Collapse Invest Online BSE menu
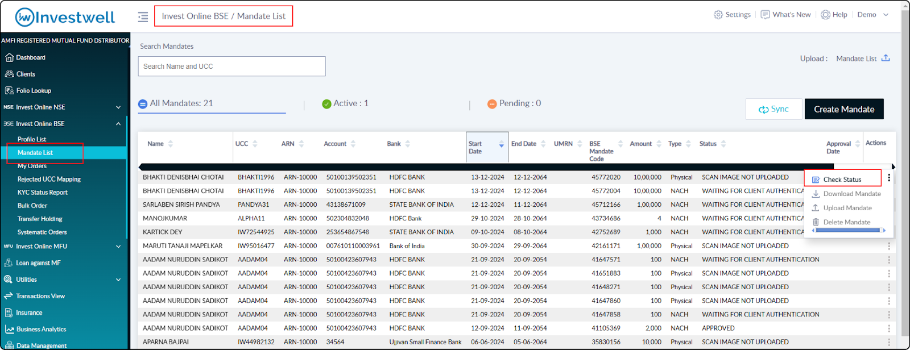Screen dimensions: 910x350 [118, 123]
